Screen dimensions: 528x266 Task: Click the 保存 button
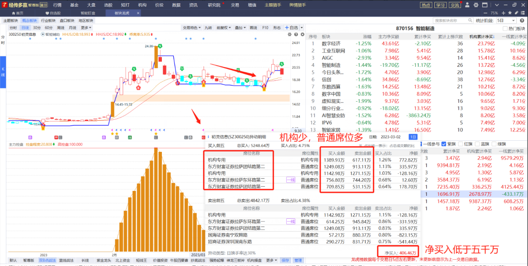(x=285, y=261)
